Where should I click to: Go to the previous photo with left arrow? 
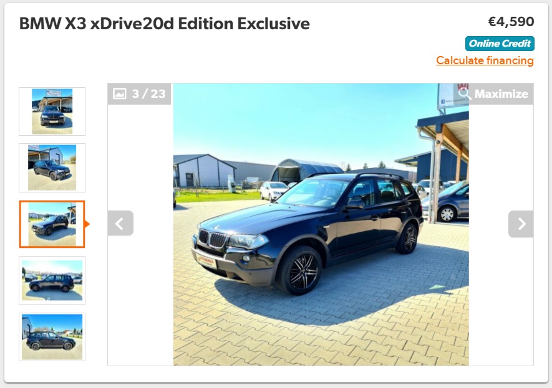pyautogui.click(x=120, y=224)
